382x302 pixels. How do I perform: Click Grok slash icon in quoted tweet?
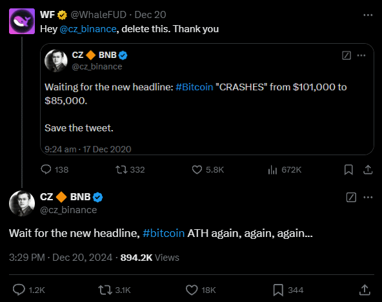[346, 55]
